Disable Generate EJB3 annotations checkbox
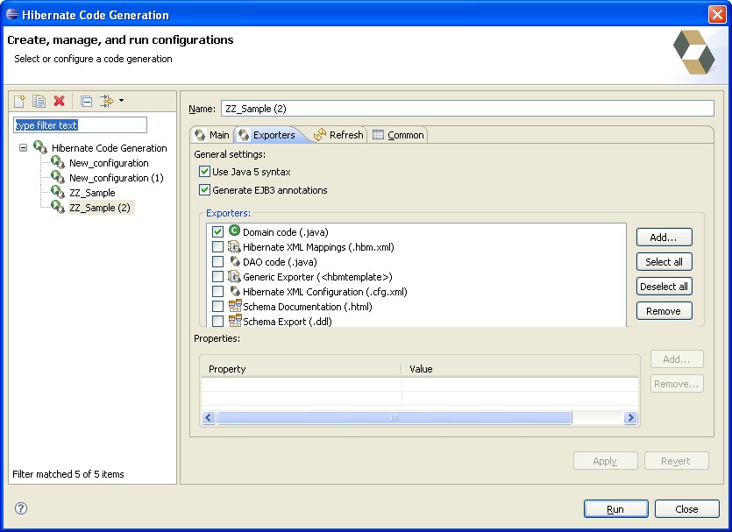 click(x=205, y=190)
